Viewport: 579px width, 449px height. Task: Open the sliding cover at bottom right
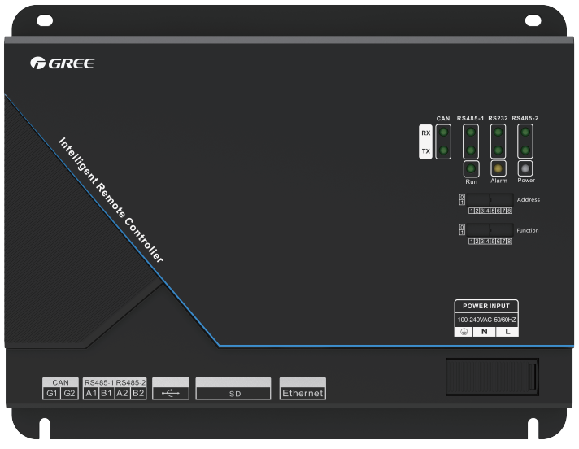[x=491, y=378]
